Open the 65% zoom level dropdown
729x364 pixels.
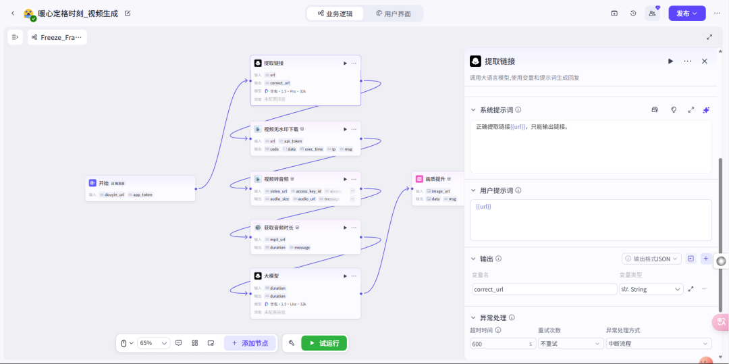153,343
